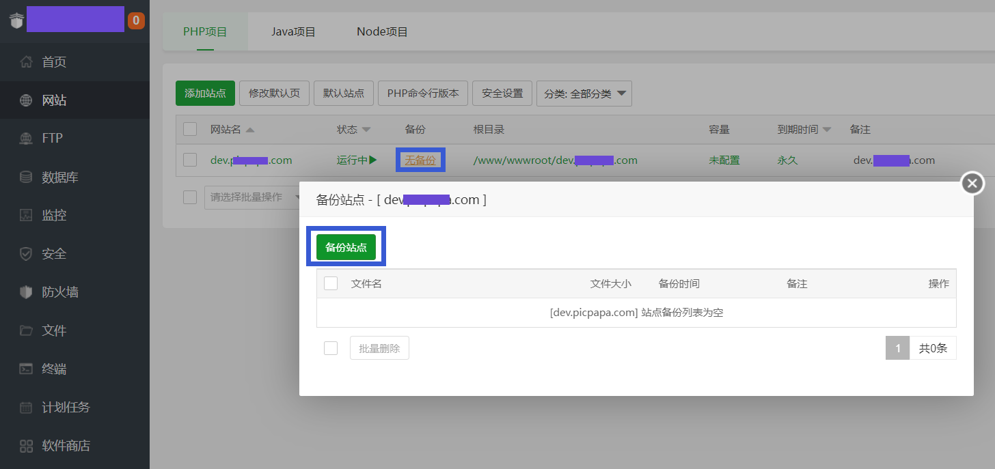Screen dimensions: 995x469
Task: Open the 分类: 全部分类 category dropdown
Action: pyautogui.click(x=584, y=94)
